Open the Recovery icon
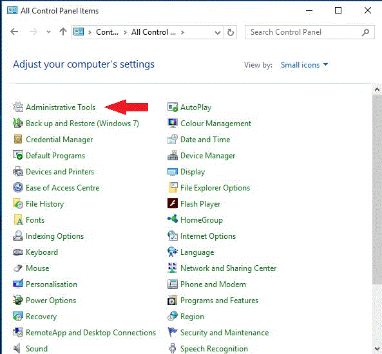 tap(18, 316)
